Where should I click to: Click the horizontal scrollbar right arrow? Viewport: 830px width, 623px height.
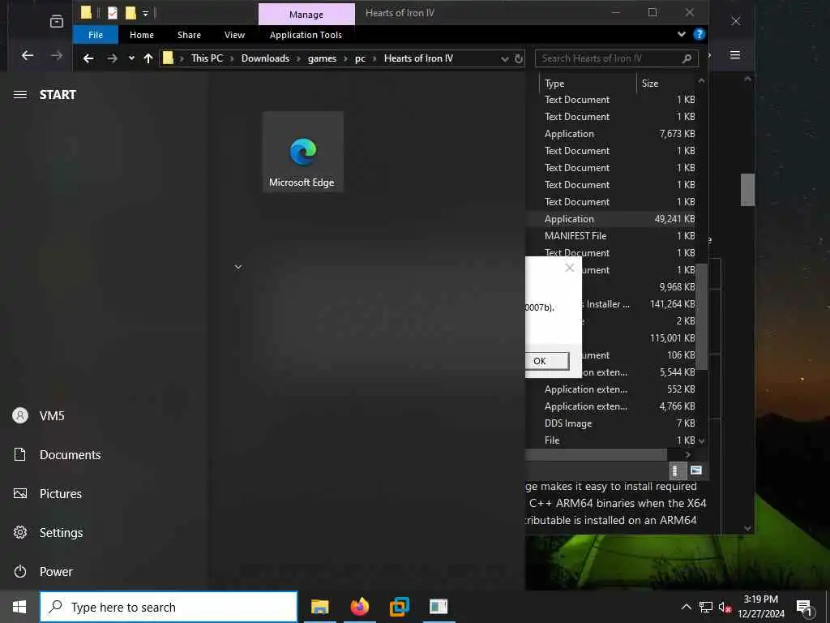click(x=687, y=454)
